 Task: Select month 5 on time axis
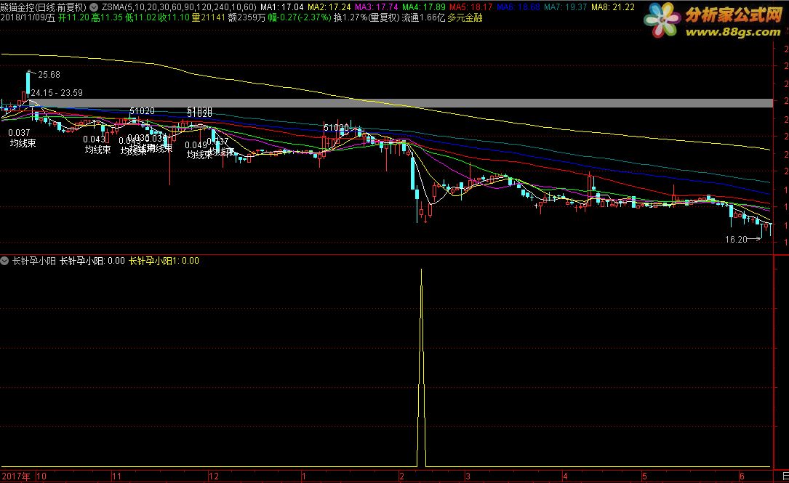coord(644,476)
